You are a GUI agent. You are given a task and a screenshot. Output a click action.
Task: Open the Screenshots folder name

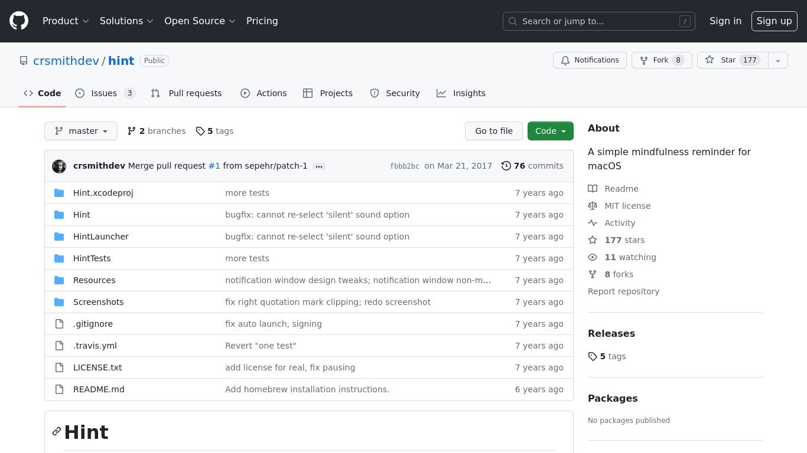point(99,302)
